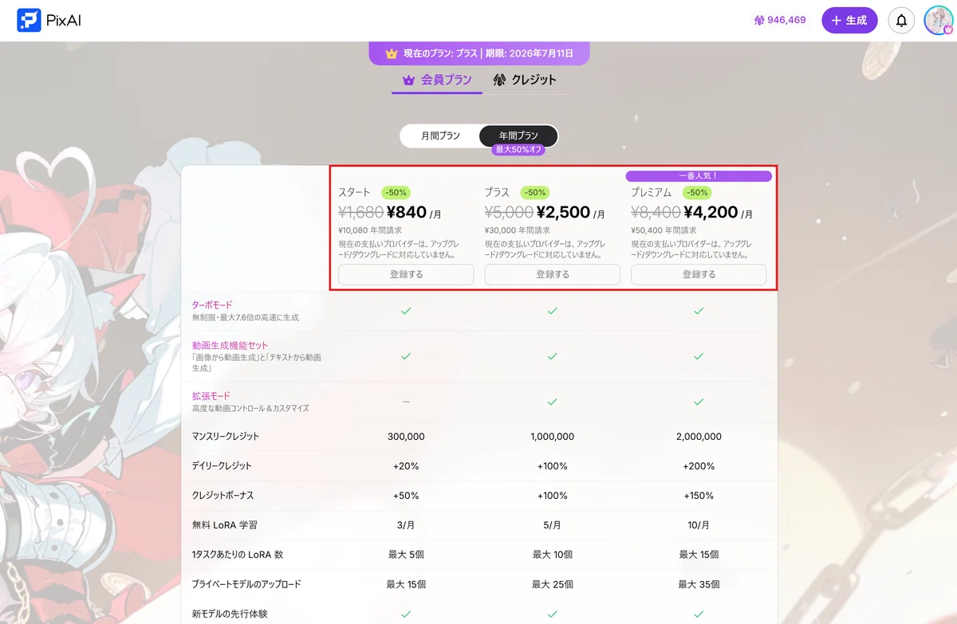Click the デイリークレジット row label

click(222, 466)
